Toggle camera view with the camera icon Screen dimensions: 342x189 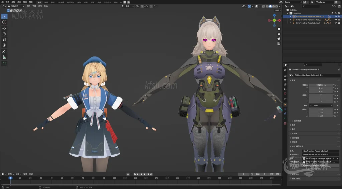coord(279,39)
